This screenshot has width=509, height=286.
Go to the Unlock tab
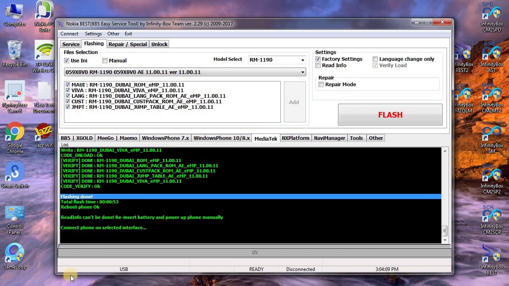(159, 44)
